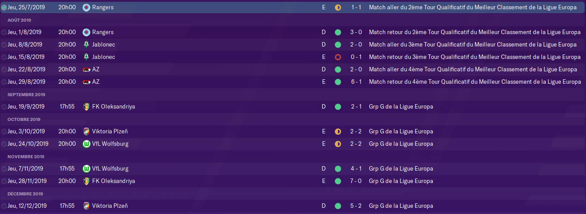Toggle the check circle beside Jeu, 12/12/2019
This screenshot has width=586, height=214.
click(4, 206)
